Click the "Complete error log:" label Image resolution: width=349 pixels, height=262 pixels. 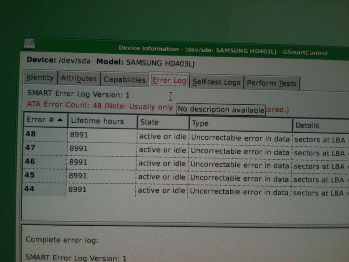point(62,240)
